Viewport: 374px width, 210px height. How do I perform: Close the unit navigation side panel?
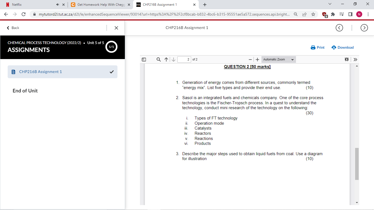[116, 28]
